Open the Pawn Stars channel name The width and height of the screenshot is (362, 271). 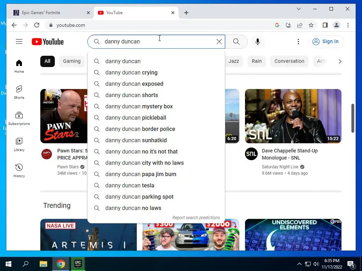(68, 167)
